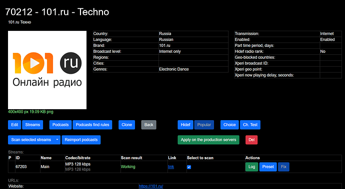Click Transmission value Internet
This screenshot has width=345, height=189.
327,33
